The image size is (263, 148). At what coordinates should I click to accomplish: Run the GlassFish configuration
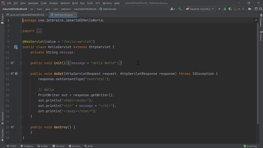click(219, 9)
